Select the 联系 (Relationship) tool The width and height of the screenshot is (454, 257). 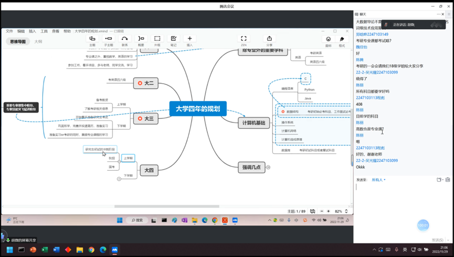coord(124,39)
